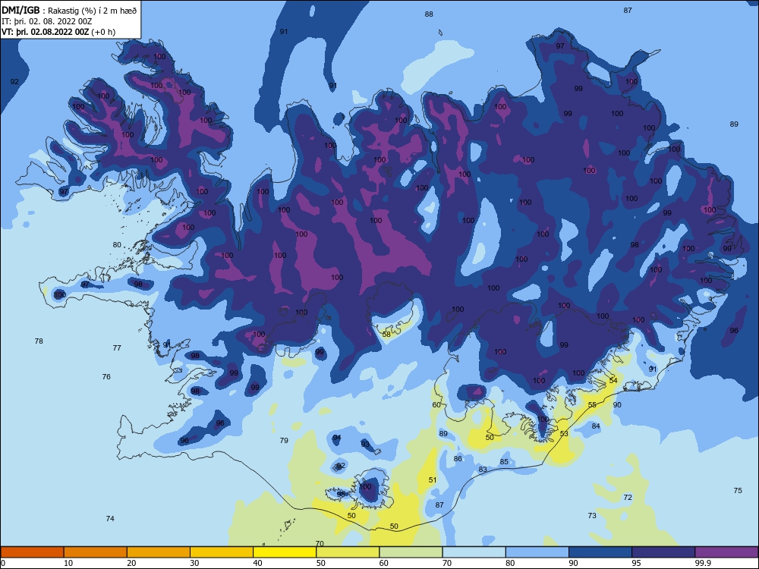759x569 pixels.
Task: Select the map value '85' near the south coast
Action: click(505, 462)
